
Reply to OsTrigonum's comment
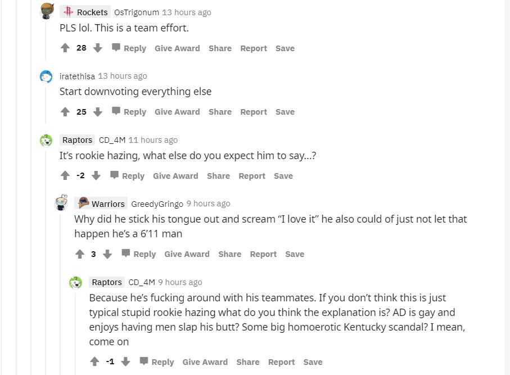(129, 48)
